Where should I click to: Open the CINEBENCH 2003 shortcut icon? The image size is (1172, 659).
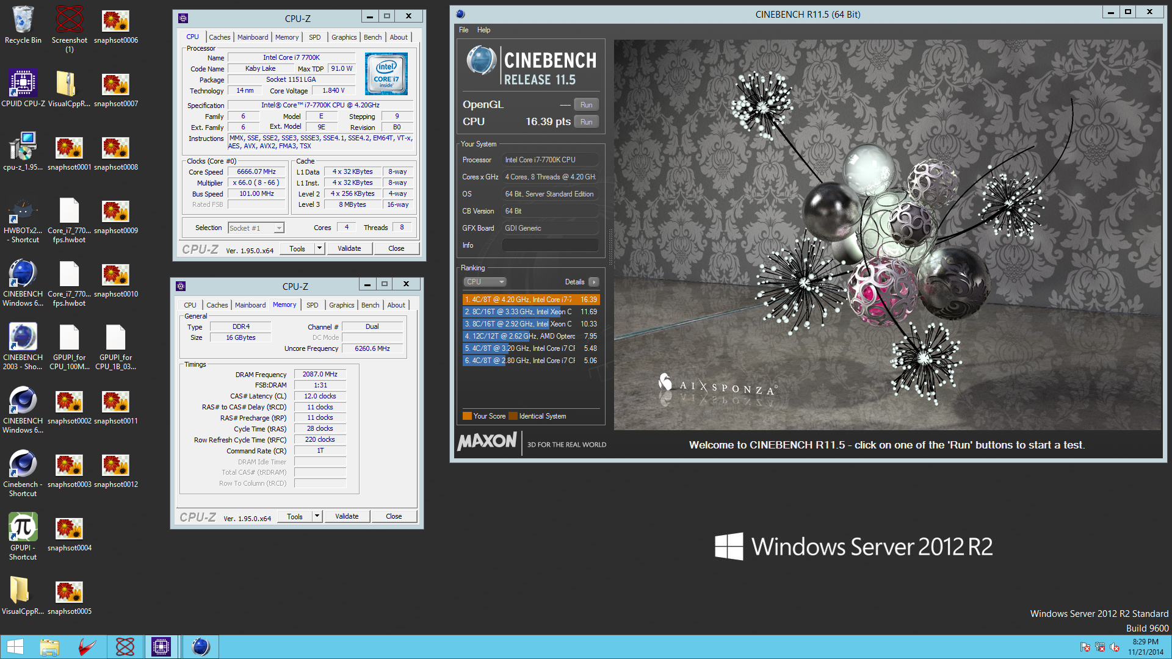[23, 347]
